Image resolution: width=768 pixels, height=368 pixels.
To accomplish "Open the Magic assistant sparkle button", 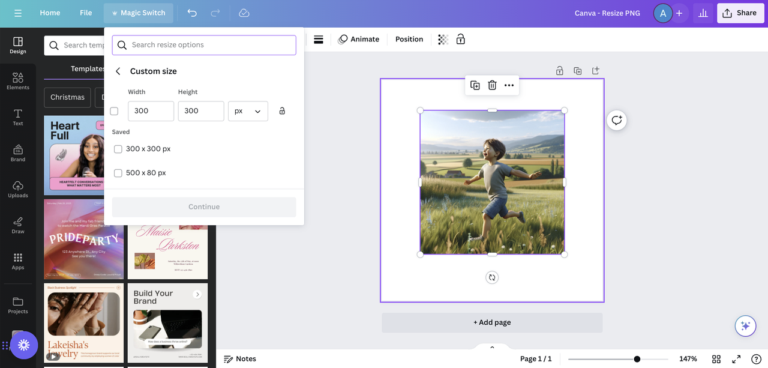I will coord(745,326).
